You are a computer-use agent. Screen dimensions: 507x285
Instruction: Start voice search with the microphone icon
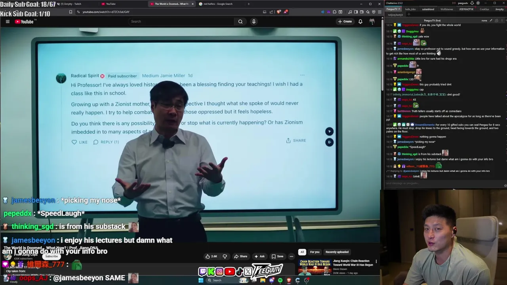point(254,21)
